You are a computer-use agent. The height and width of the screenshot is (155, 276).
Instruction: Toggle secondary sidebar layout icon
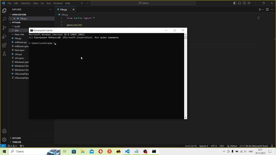coord(244,3)
